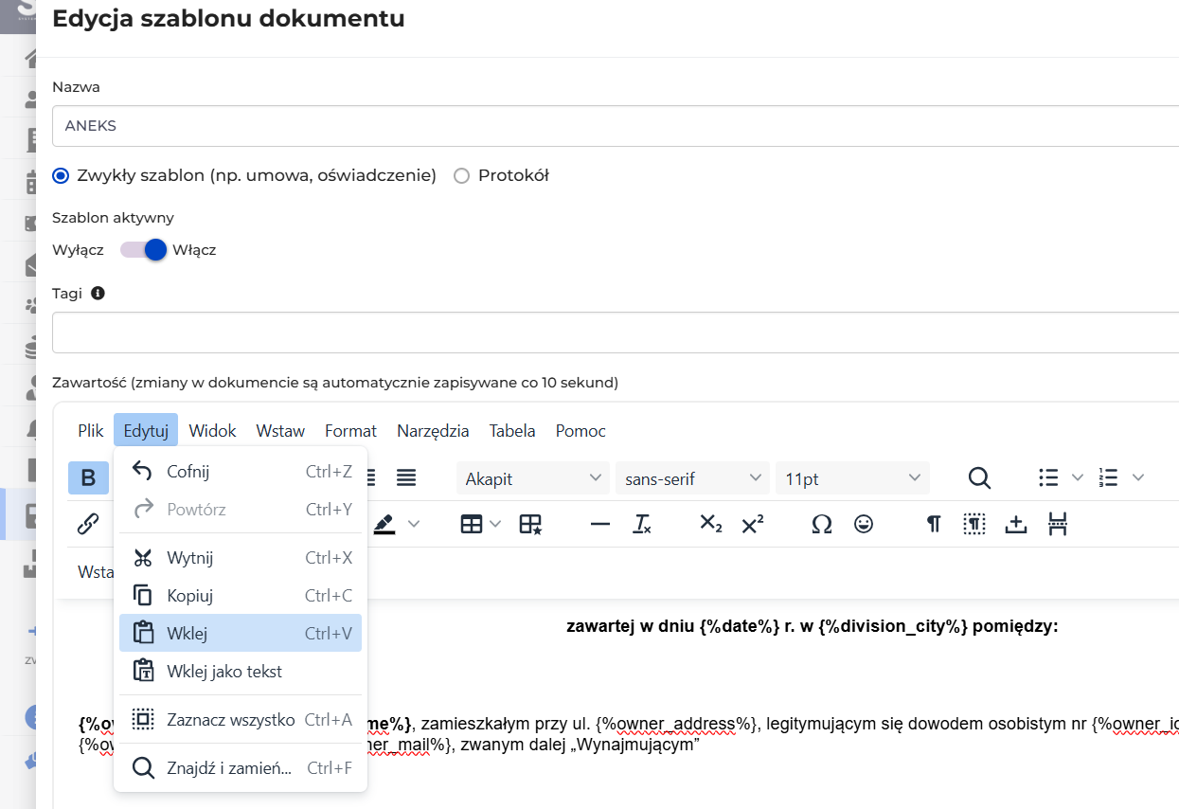Viewport: 1179px width, 809px height.
Task: Choose Powtórz from the Edytuj menu
Action: coord(241,510)
